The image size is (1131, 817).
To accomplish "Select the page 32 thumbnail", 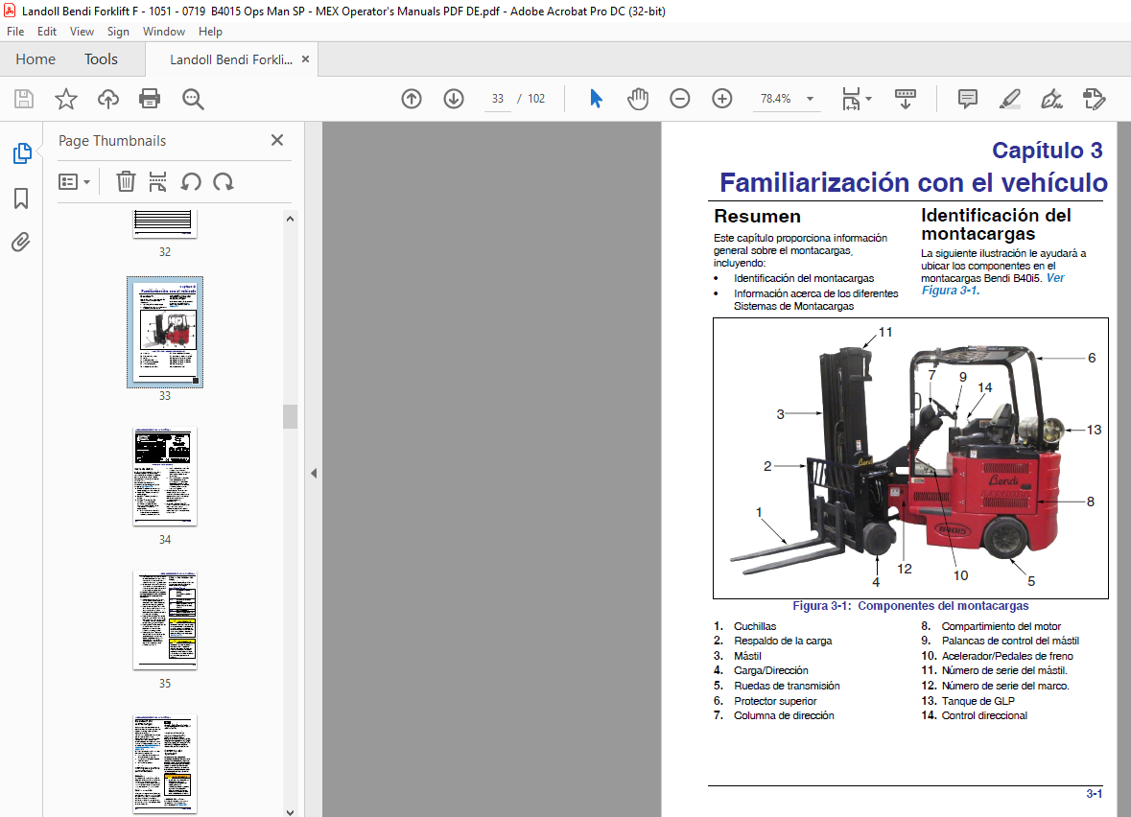I will [164, 223].
